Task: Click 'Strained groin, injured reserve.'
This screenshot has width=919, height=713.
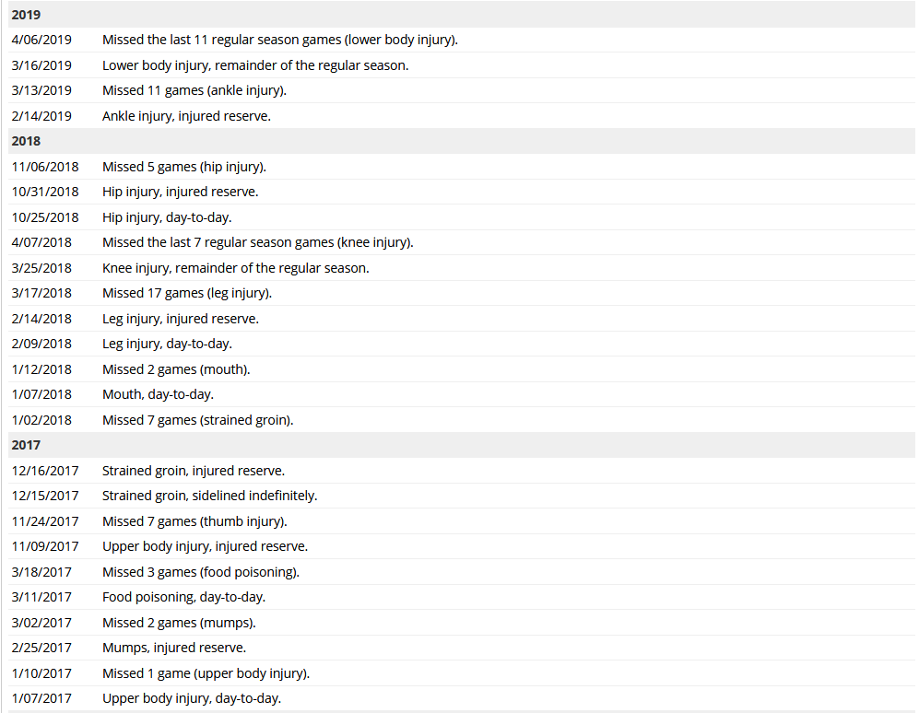Action: (194, 471)
